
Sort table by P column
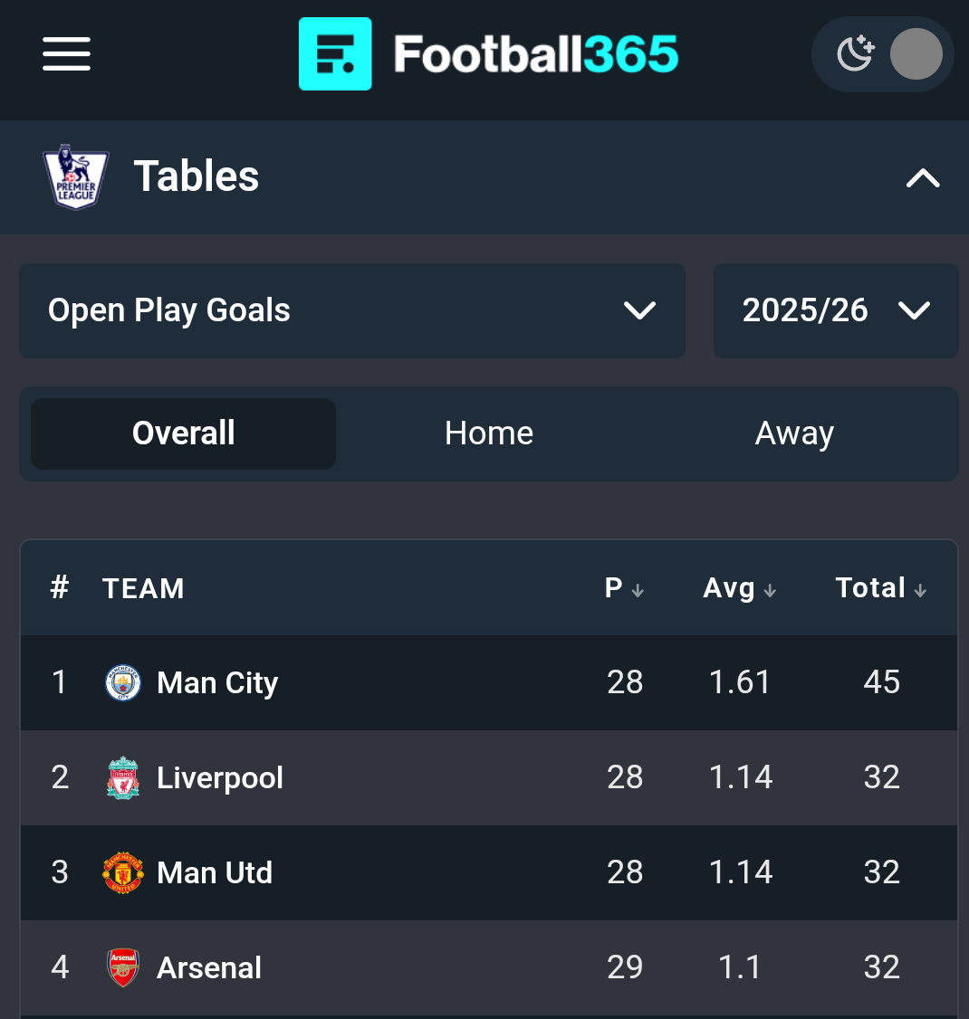pyautogui.click(x=624, y=588)
